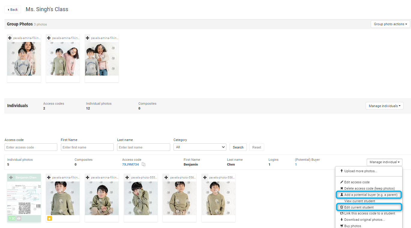
Task: Click the upload arrow icon for Upload more photos
Action: click(342, 171)
